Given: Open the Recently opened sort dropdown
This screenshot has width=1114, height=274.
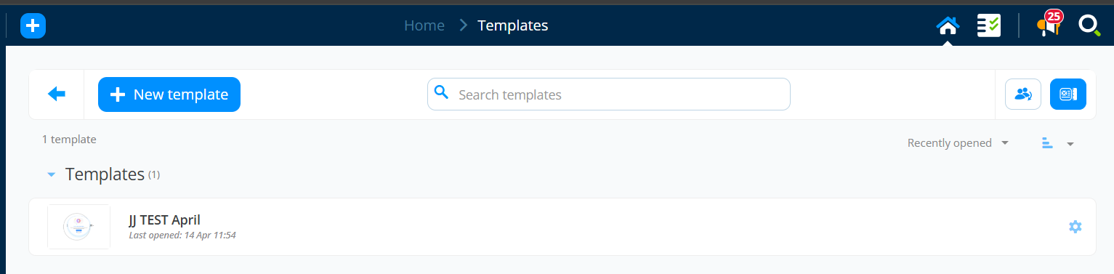Looking at the screenshot, I should pyautogui.click(x=958, y=143).
